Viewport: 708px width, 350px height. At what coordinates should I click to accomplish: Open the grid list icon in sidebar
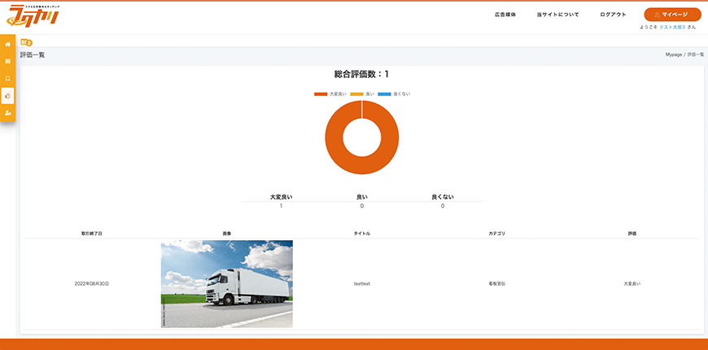(x=8, y=61)
